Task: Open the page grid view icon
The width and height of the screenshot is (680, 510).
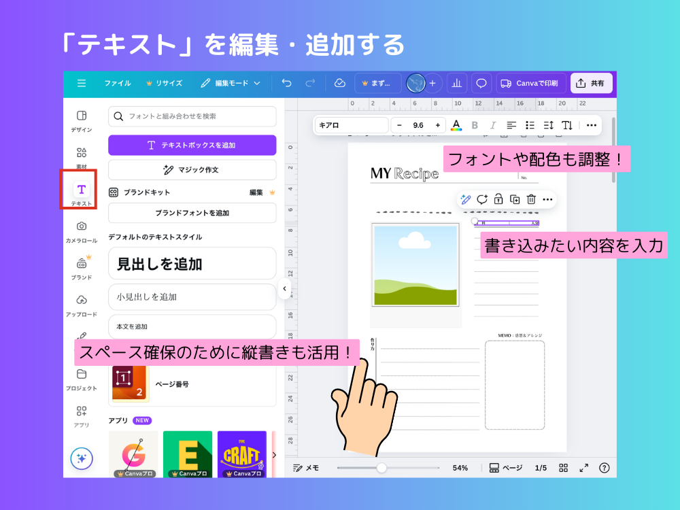Action: [564, 468]
